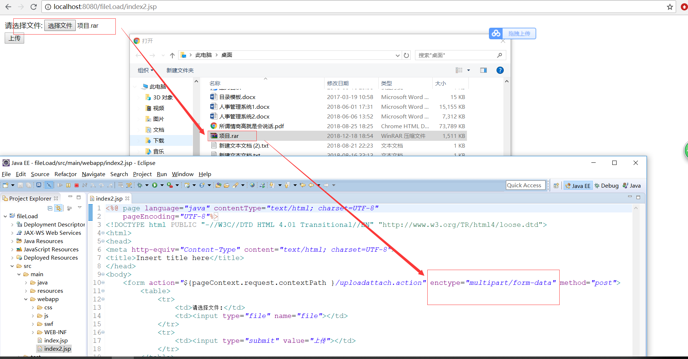Click the code editor scrollbar up arrow
The image size is (688, 359).
[x=636, y=208]
